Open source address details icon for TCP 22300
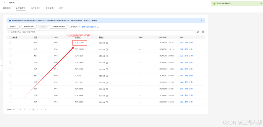Image resolution: width=263 pixels, height=127 pixels. click(107, 43)
